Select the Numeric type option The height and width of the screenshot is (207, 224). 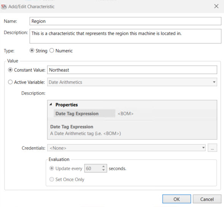click(x=52, y=51)
